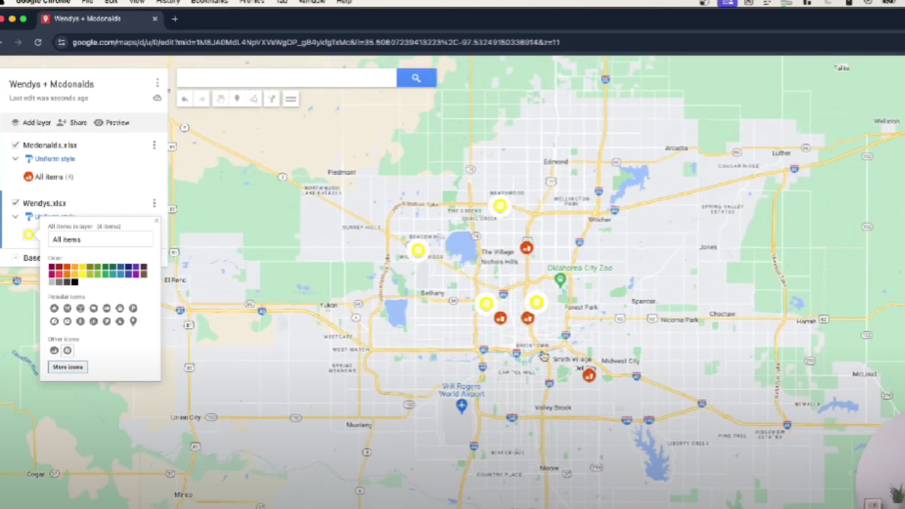
Task: Select the Add marker tool
Action: click(x=237, y=99)
